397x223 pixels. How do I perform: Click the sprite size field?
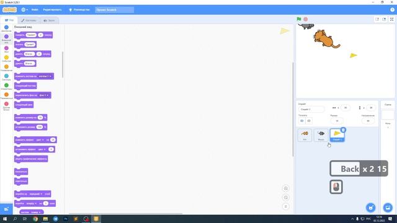coord(337,121)
